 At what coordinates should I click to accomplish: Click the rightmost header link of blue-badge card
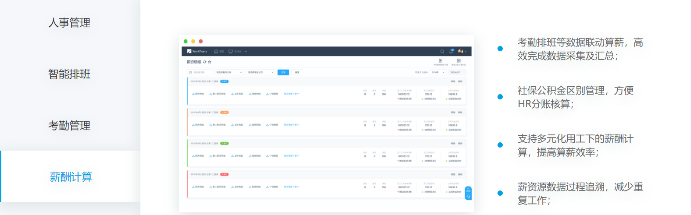[460, 81]
